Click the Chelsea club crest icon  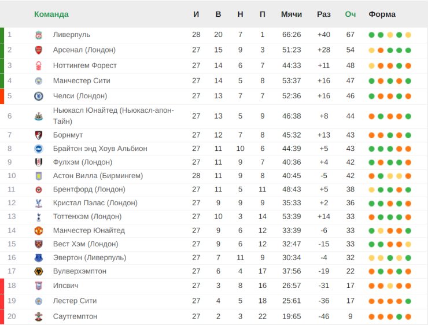39,96
